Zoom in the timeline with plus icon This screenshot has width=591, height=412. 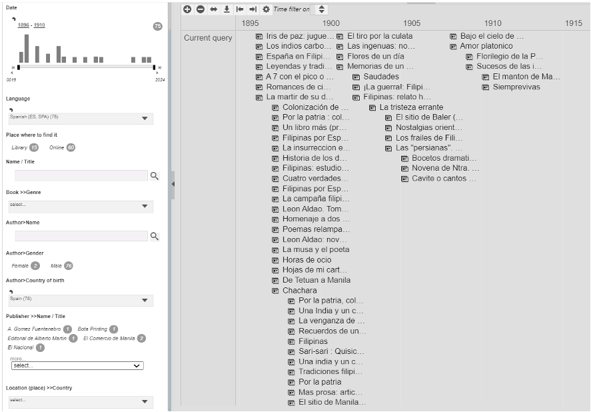point(187,9)
